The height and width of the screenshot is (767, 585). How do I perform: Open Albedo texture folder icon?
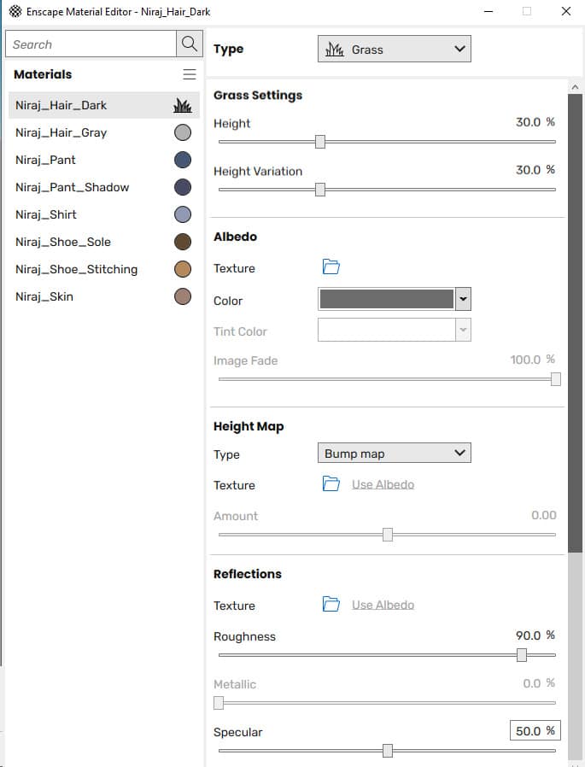tap(331, 267)
